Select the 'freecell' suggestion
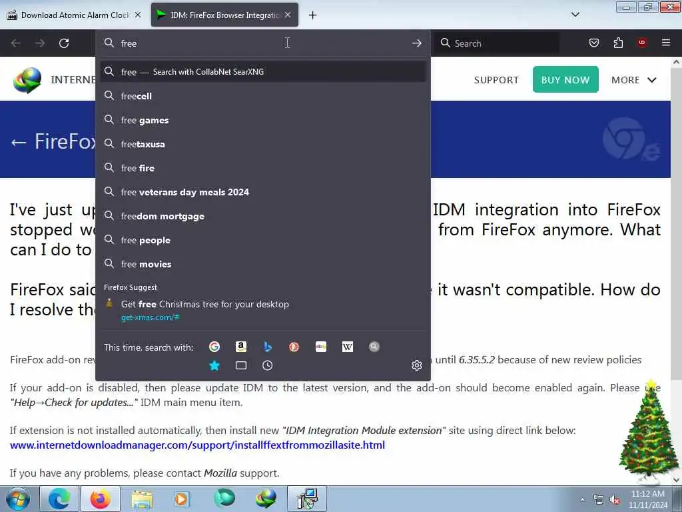 262,96
